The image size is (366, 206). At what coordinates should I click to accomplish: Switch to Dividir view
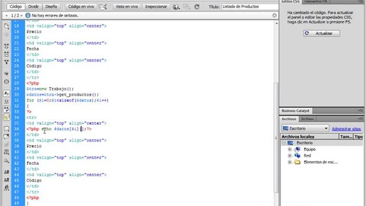(33, 6)
